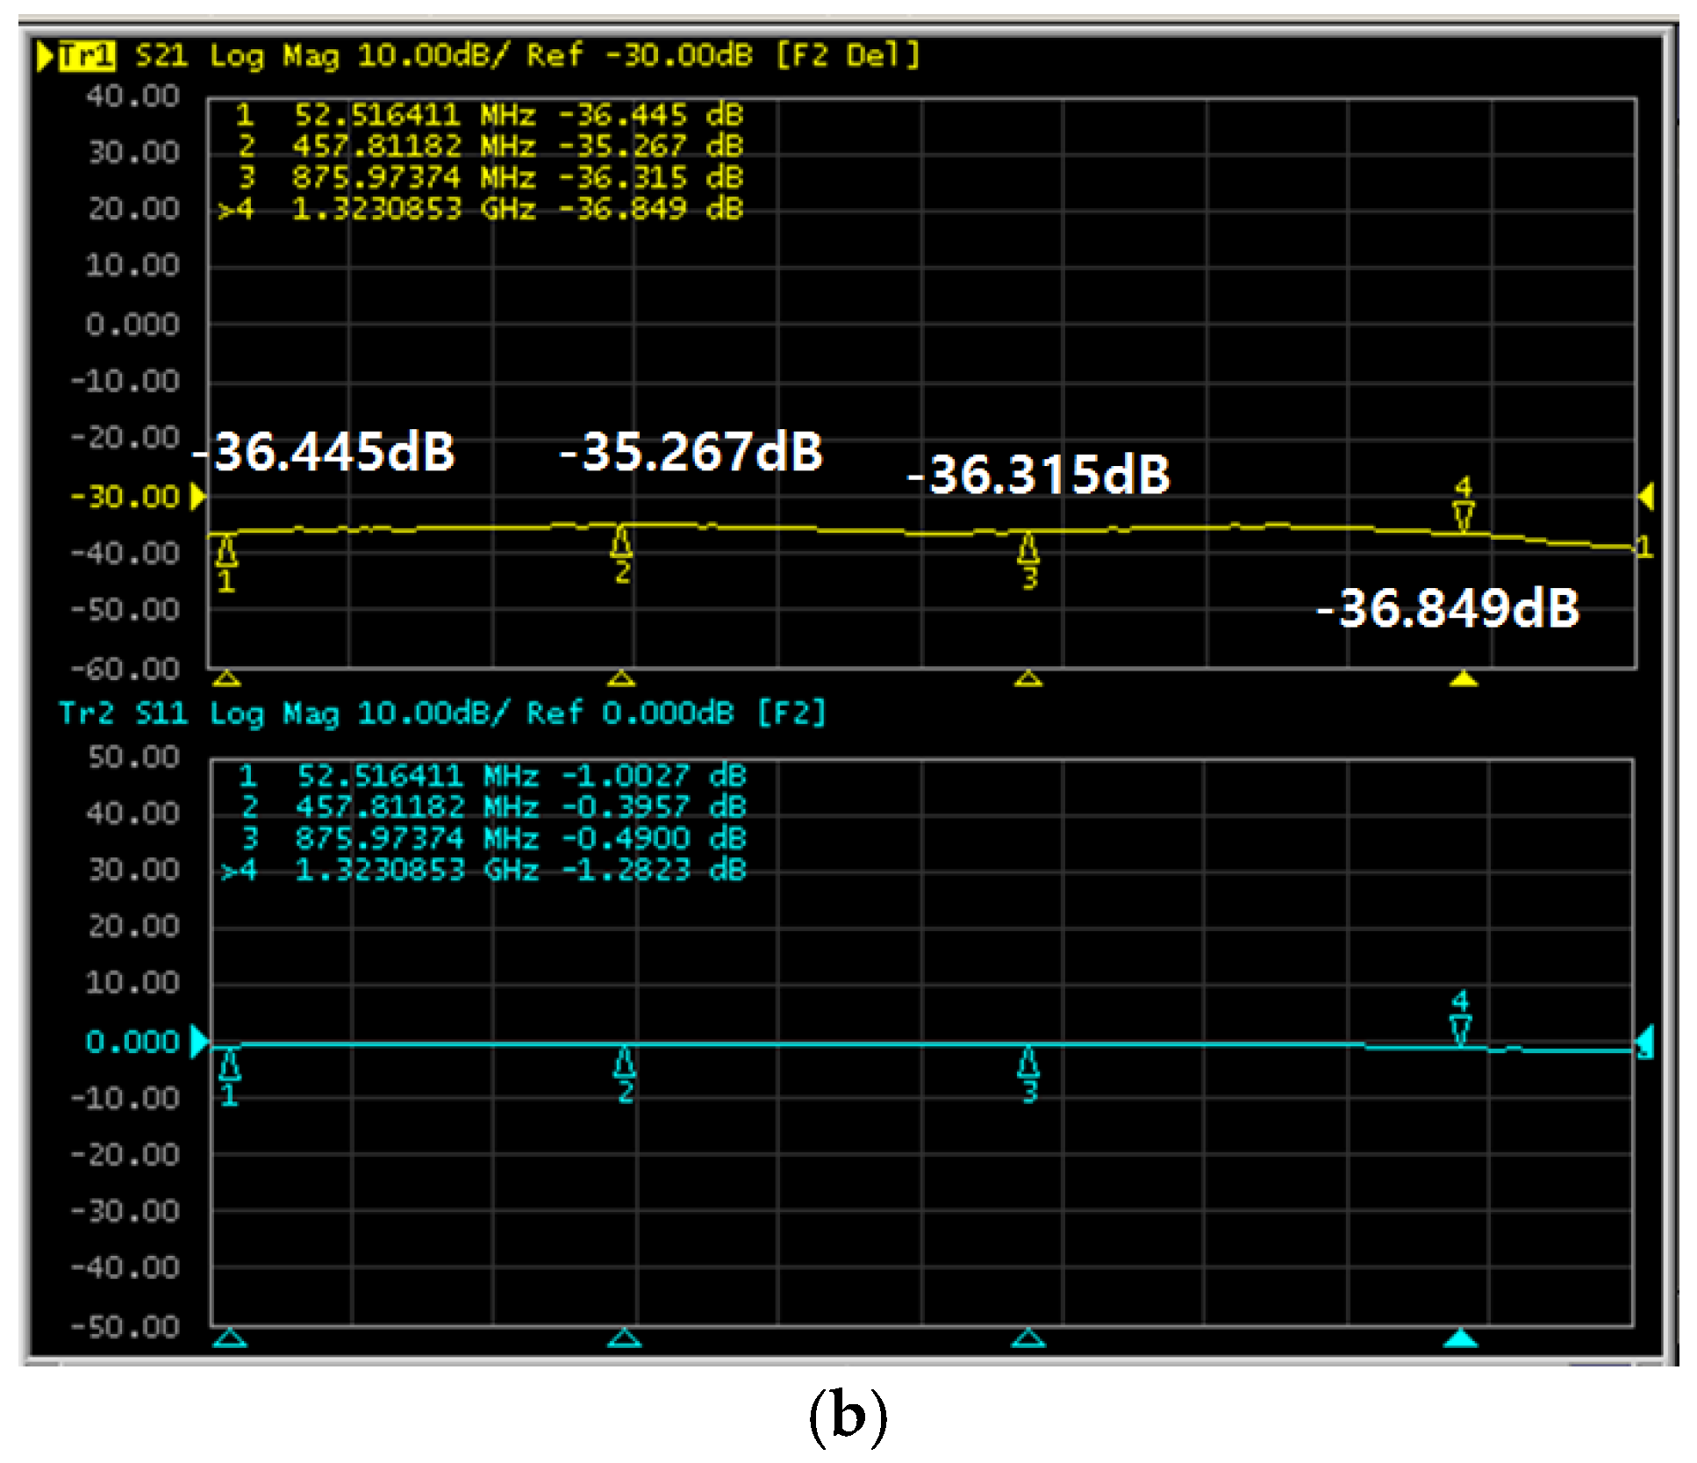Select active marker 4 on the S21 trace
Image resolution: width=1697 pixels, height=1463 pixels.
coord(1463,515)
